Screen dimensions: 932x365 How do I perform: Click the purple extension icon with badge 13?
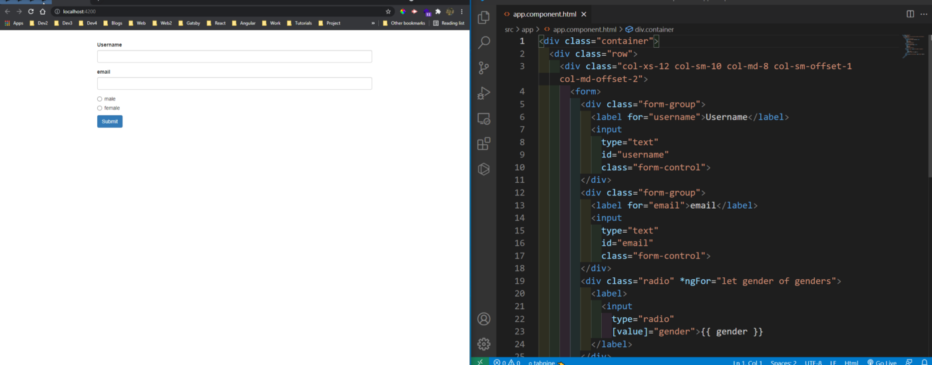427,12
